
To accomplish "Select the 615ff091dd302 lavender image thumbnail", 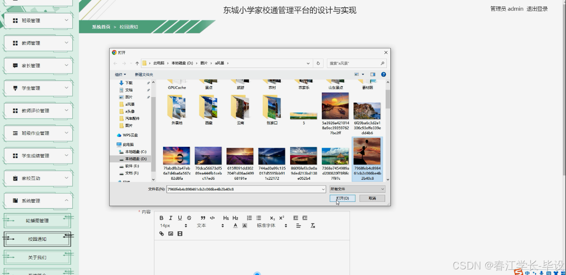I will [x=240, y=164].
